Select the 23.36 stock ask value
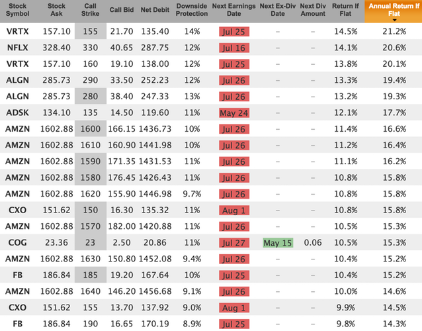 point(56,243)
